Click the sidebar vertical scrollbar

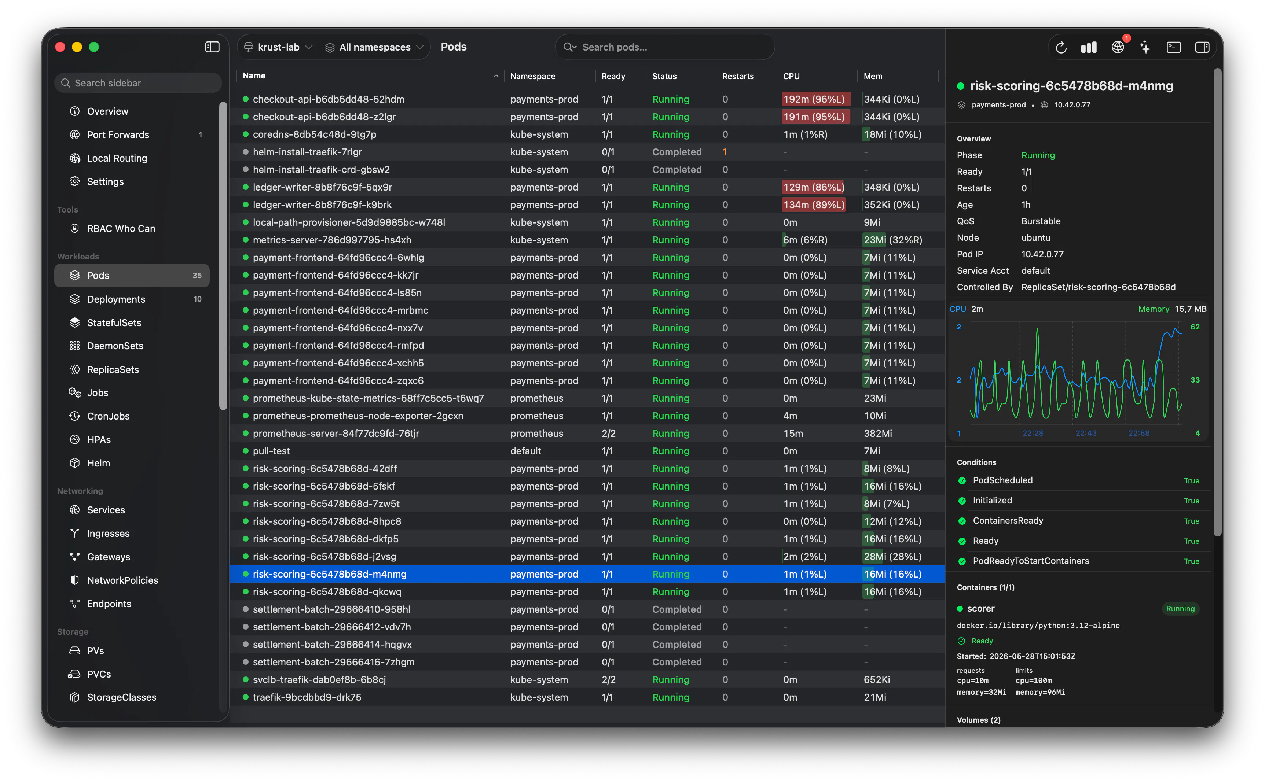(224, 256)
